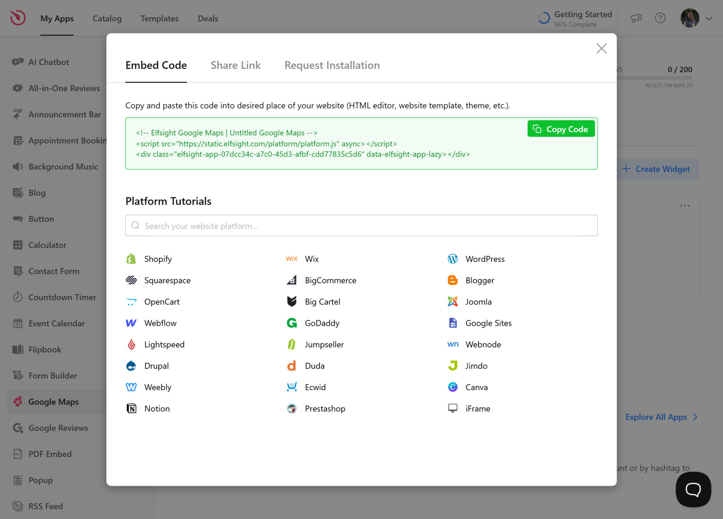Open the Catalog menu

107,18
